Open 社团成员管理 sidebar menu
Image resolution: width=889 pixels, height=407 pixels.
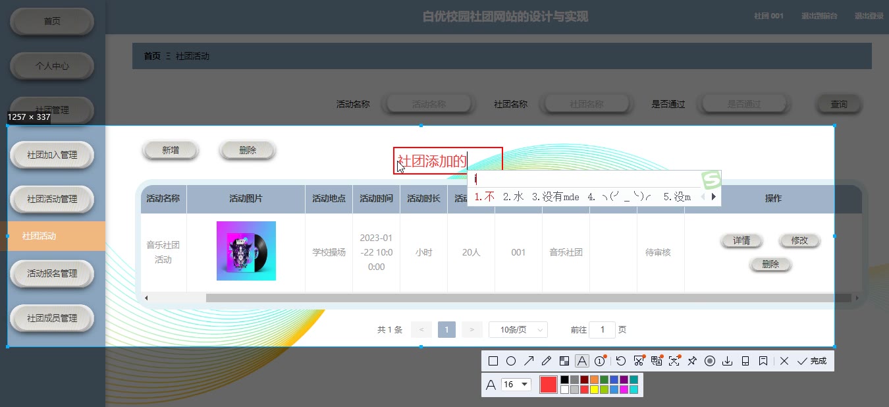[x=52, y=318]
